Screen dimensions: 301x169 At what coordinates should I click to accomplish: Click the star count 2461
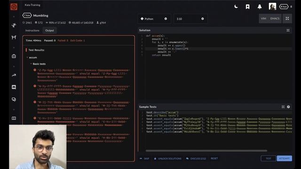pos(27,23)
